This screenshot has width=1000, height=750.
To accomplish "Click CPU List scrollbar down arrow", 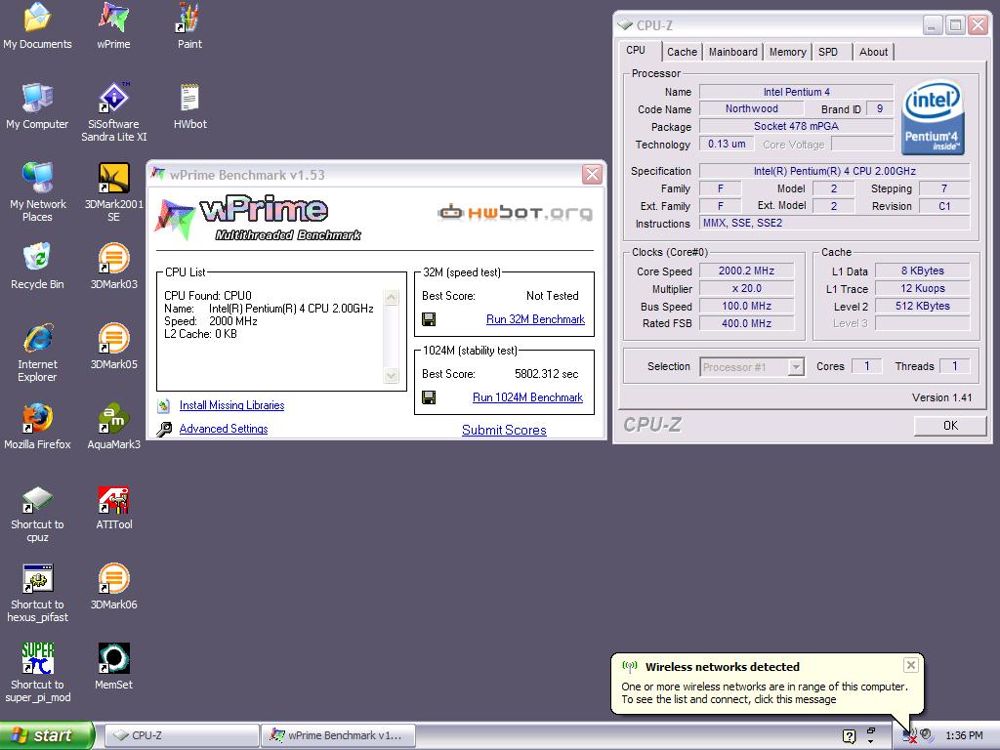I will pos(391,376).
